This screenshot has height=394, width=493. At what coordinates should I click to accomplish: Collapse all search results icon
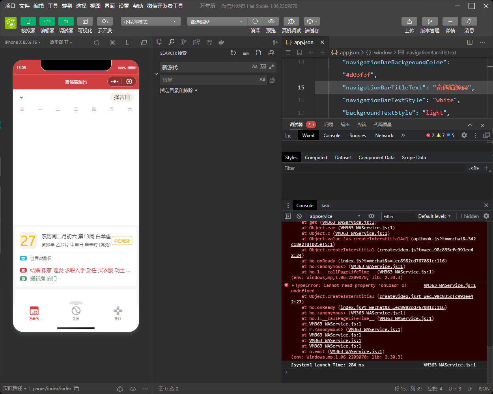point(271,53)
